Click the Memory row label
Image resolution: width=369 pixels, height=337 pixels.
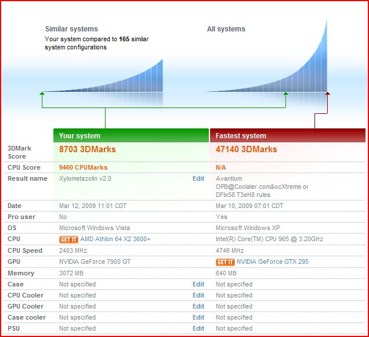click(21, 273)
